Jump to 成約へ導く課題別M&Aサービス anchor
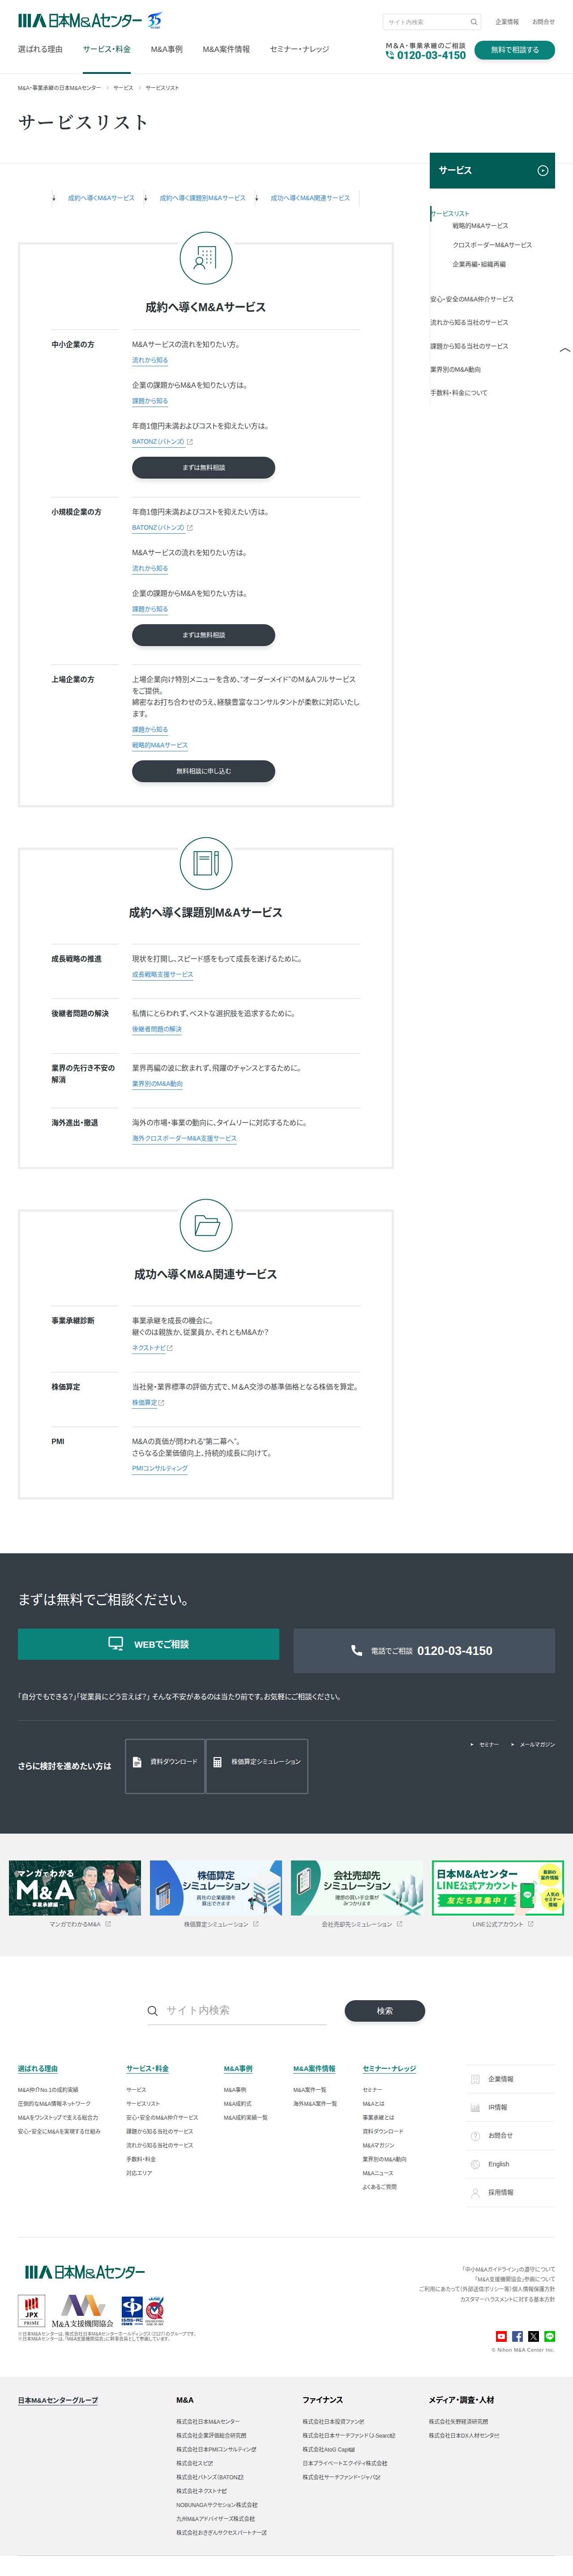Image resolution: width=573 pixels, height=2576 pixels. coord(202,198)
